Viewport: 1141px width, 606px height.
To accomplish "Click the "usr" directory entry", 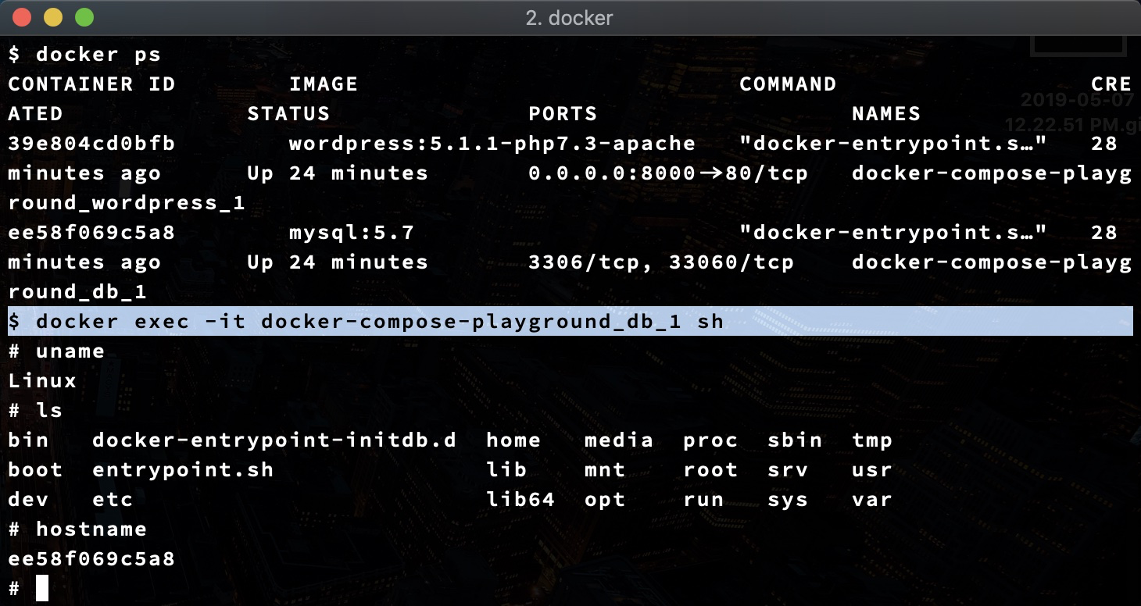I will (872, 470).
